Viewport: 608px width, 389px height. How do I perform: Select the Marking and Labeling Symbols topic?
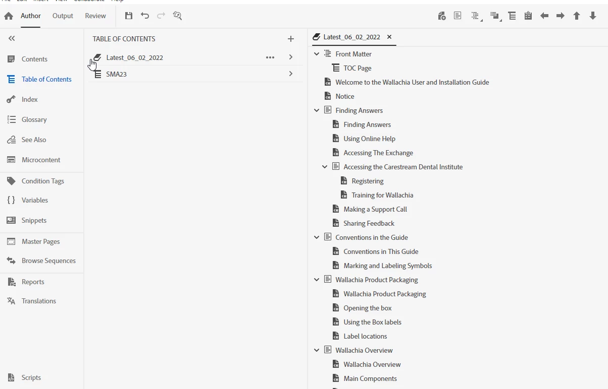point(388,266)
